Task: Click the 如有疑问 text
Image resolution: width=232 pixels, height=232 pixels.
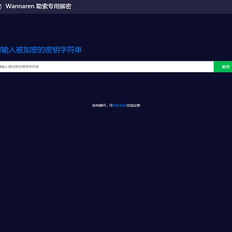Action: [99, 106]
